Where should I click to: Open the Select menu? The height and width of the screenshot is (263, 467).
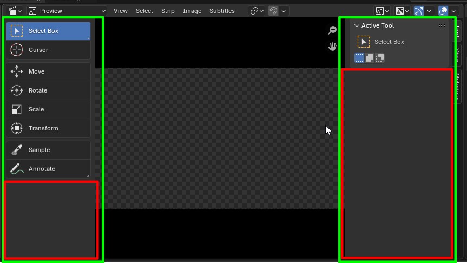pos(144,11)
